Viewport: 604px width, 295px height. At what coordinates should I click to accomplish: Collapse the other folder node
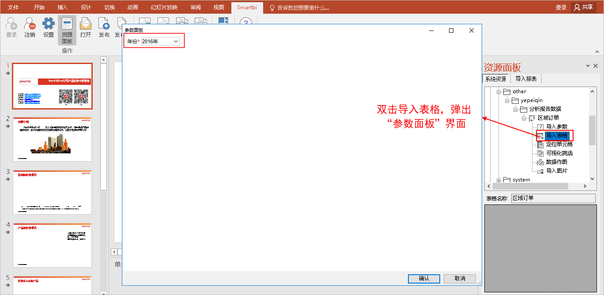pos(499,91)
